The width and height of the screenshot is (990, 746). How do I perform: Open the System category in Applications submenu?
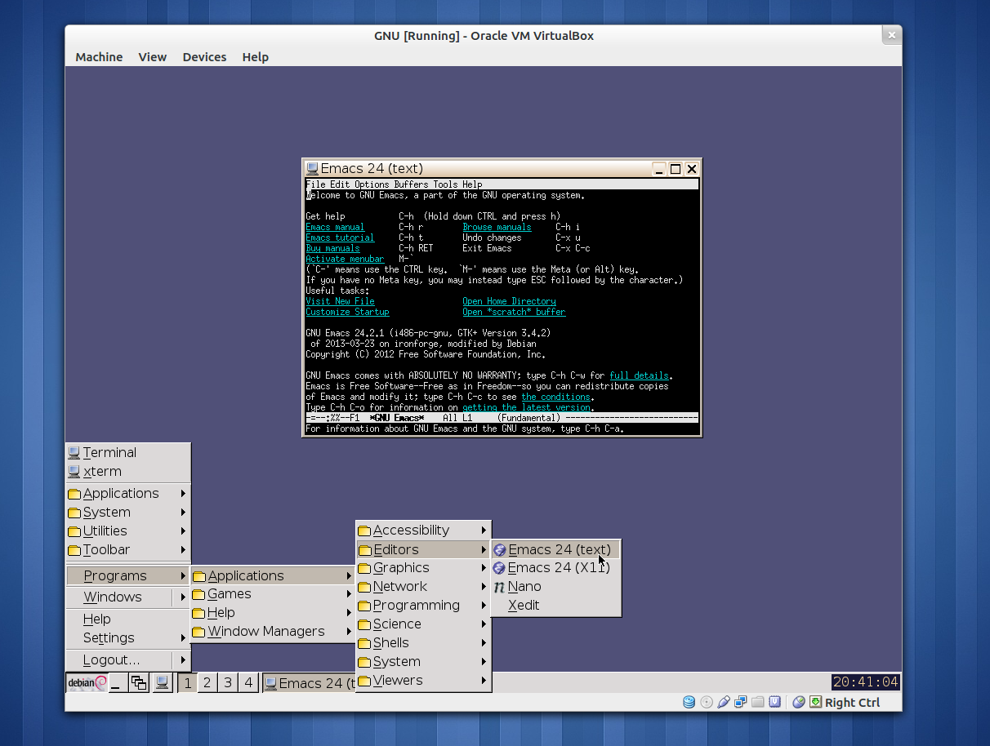[x=423, y=661]
